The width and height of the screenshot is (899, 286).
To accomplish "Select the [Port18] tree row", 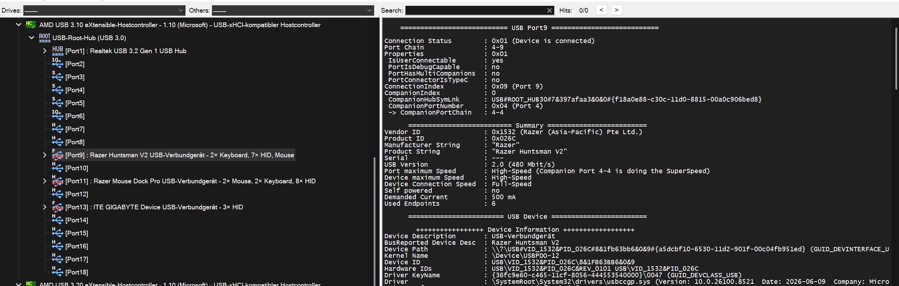I will [x=77, y=272].
